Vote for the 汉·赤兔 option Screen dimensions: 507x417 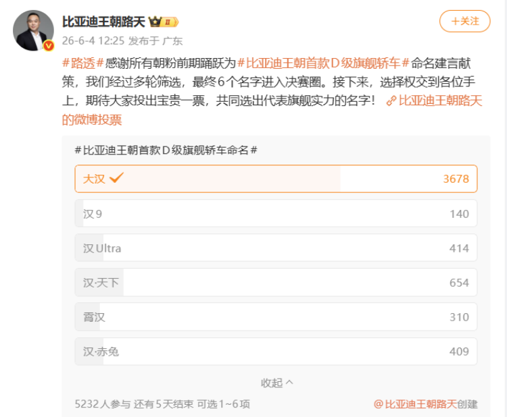(276, 352)
